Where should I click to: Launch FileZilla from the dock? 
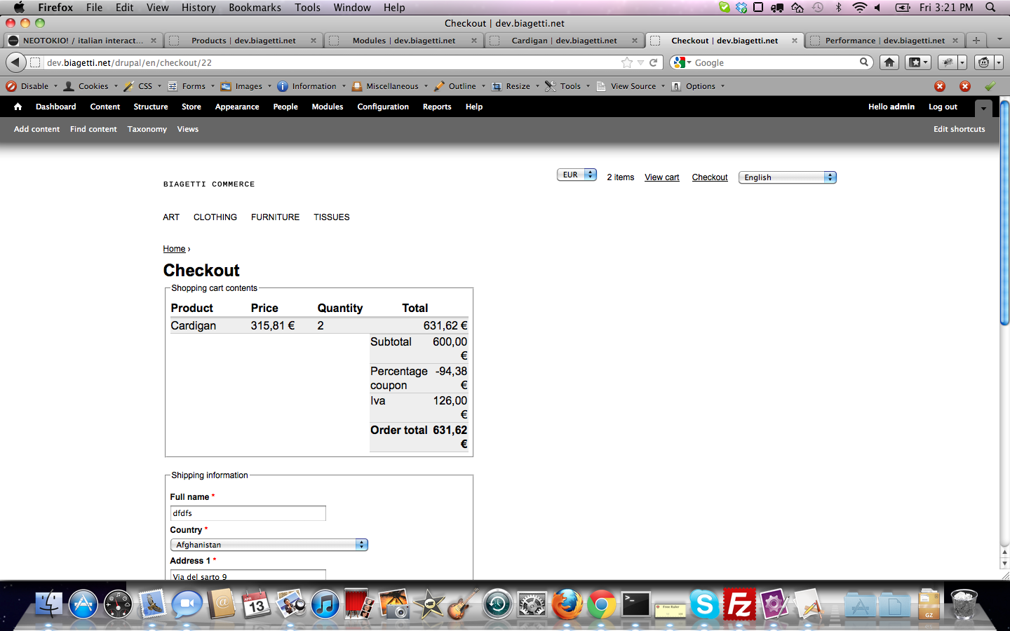[x=739, y=603]
